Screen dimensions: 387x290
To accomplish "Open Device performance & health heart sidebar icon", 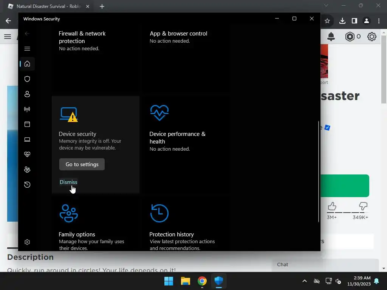I will click(x=27, y=154).
